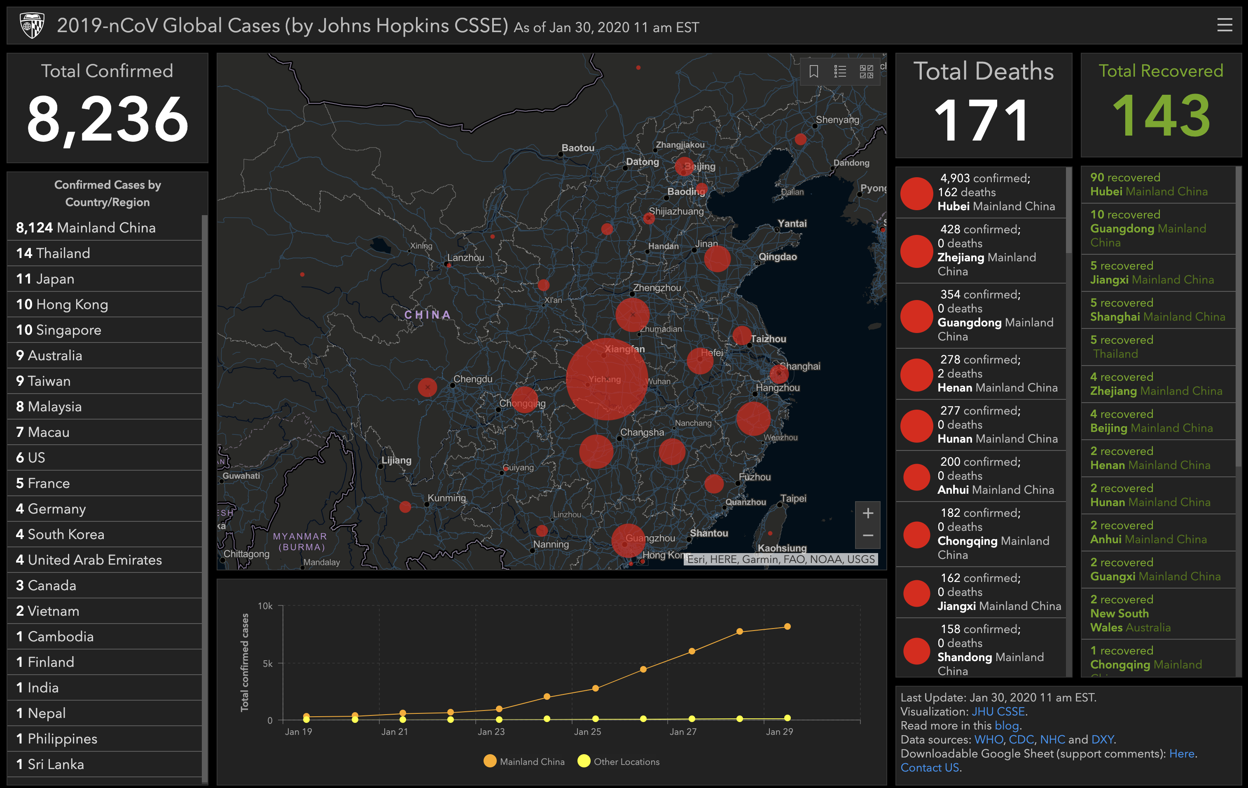Select '9 Taiwan' row

tap(104, 381)
